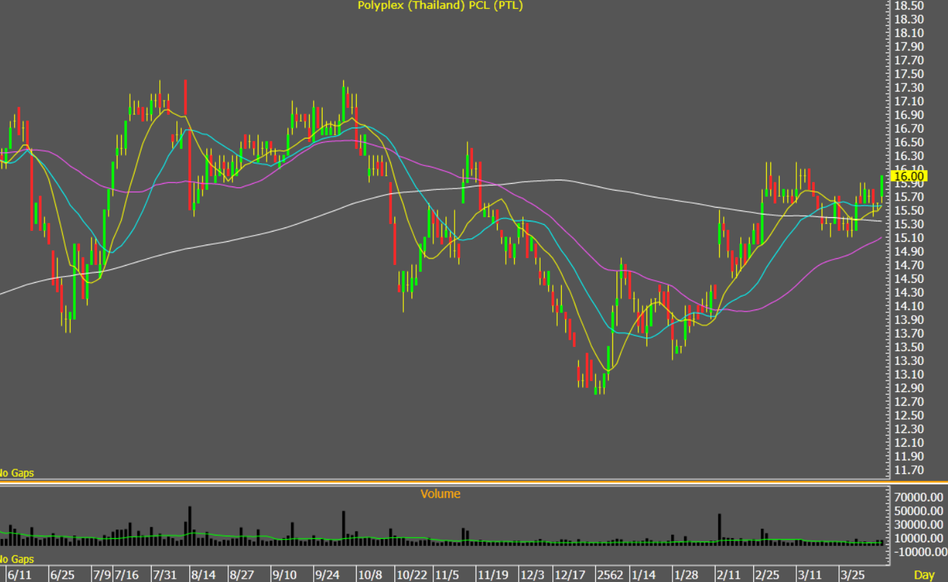Click the 7/9 date label
The image size is (948, 582).
(x=101, y=574)
